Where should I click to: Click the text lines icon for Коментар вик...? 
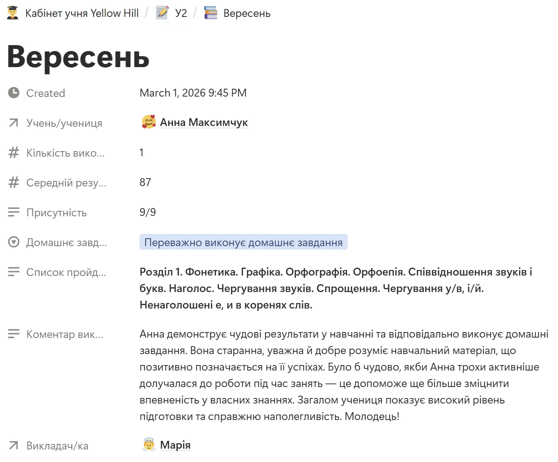(14, 334)
